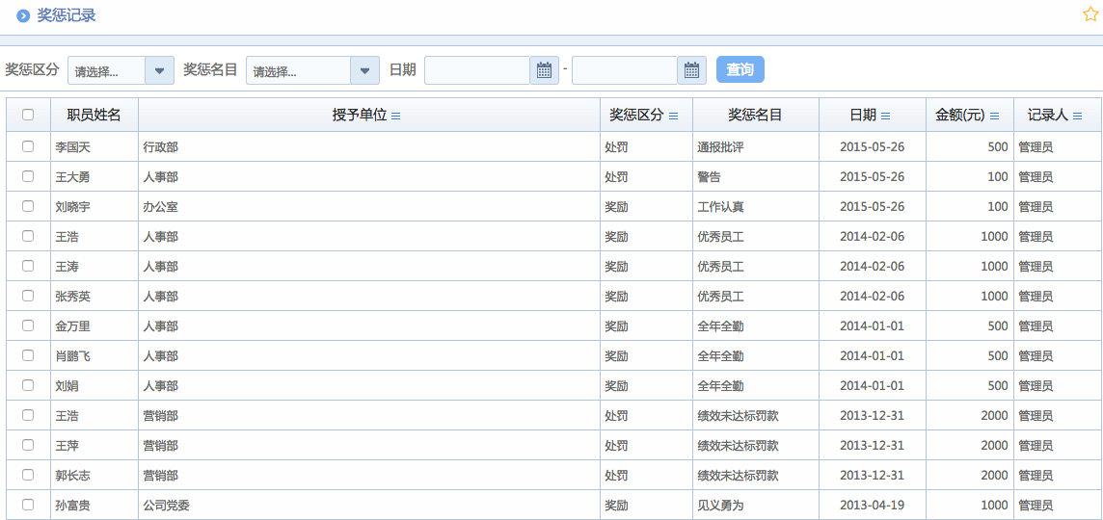Expand the 奖惩名目 filter dropdown
Image resolution: width=1103 pixels, height=520 pixels.
[364, 70]
